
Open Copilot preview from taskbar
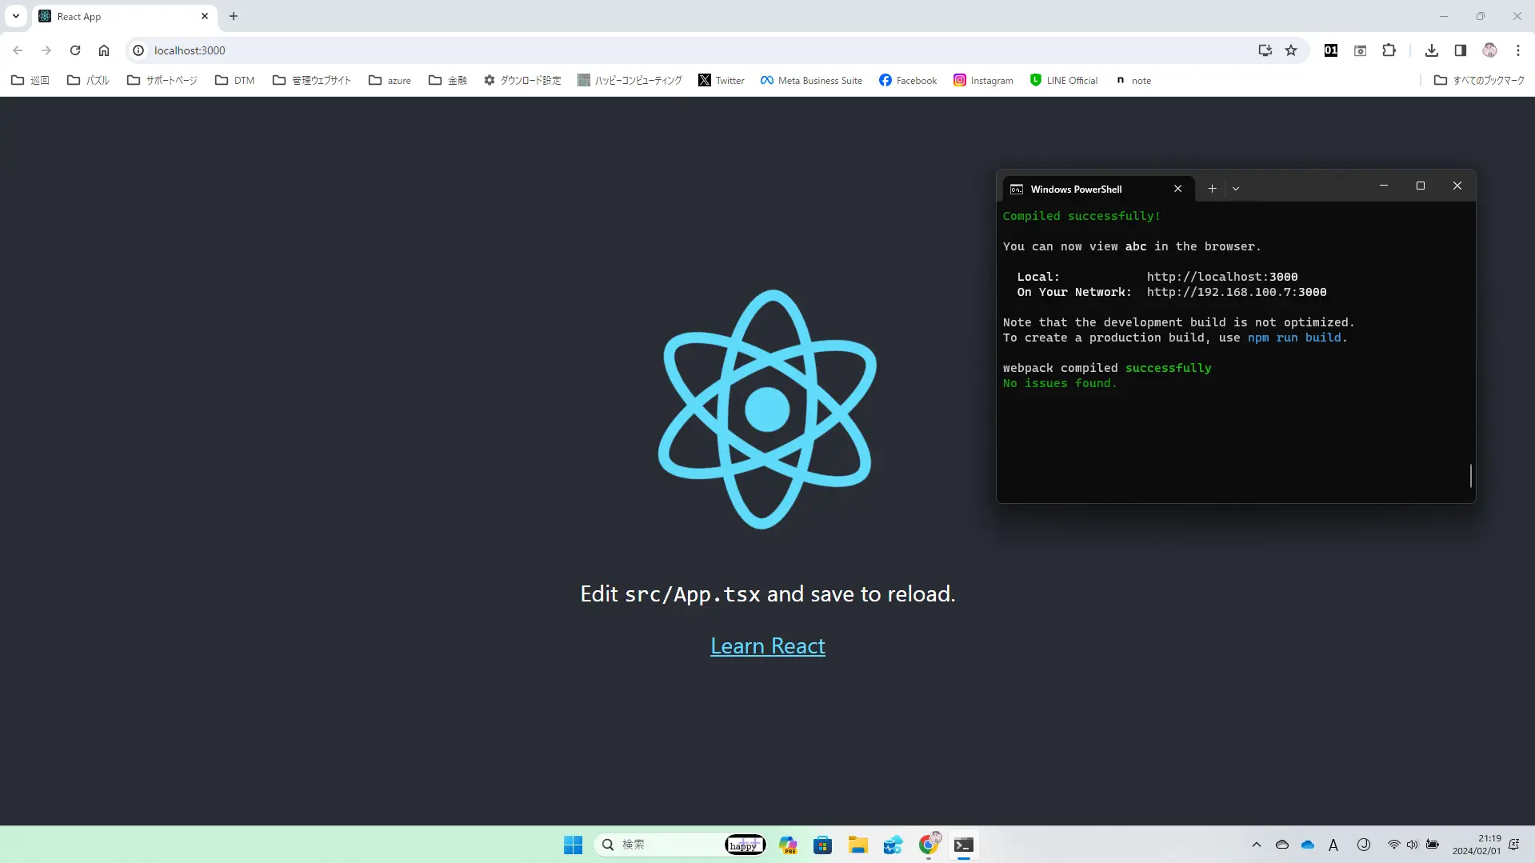[788, 845]
